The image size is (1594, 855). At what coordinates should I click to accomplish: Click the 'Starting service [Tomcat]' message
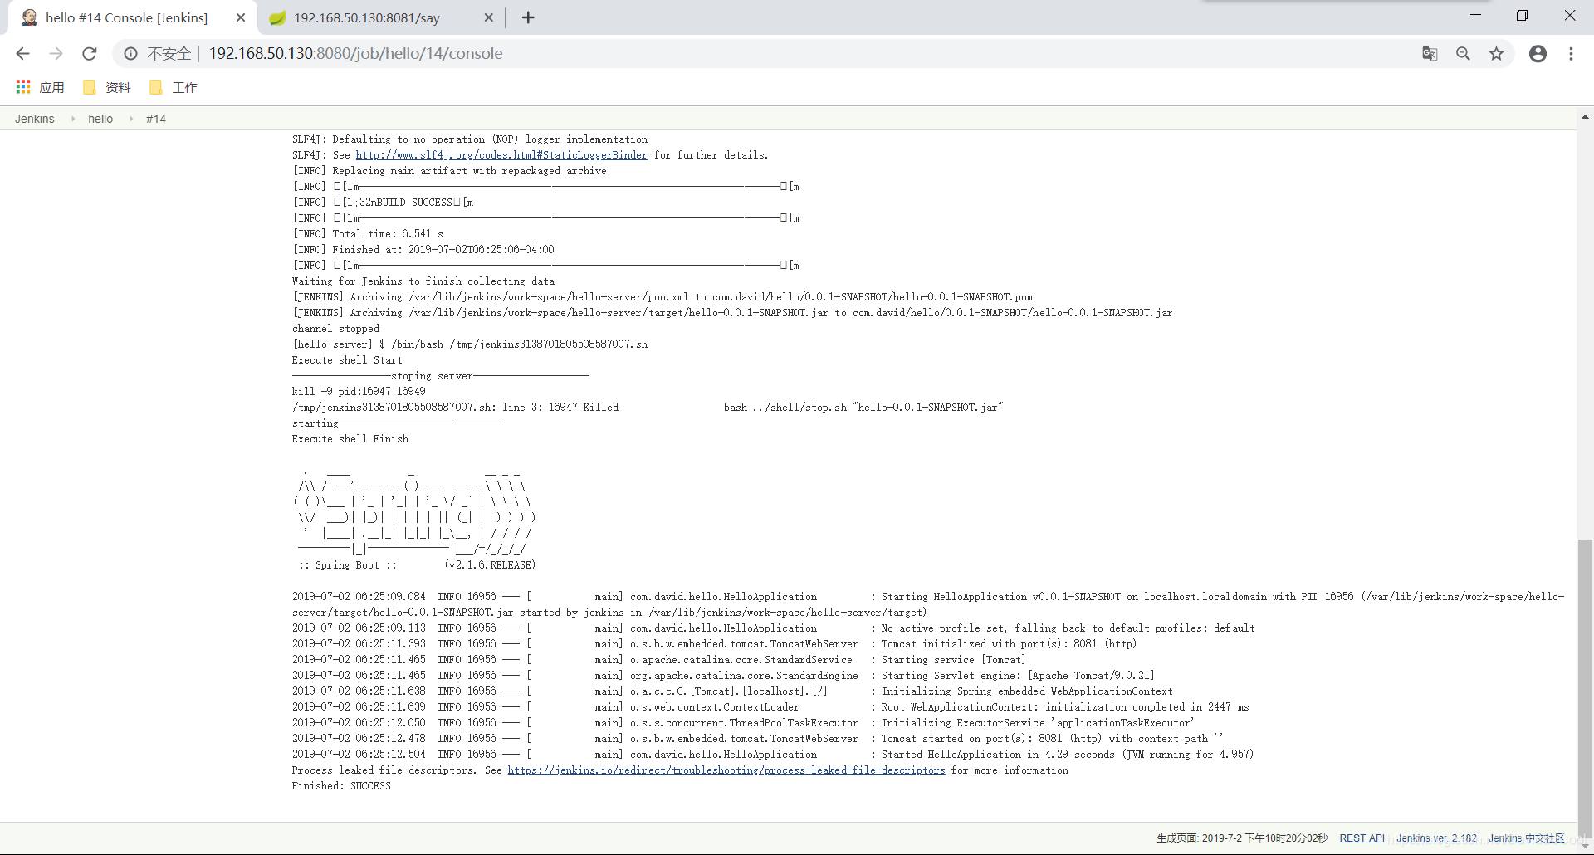tap(953, 660)
